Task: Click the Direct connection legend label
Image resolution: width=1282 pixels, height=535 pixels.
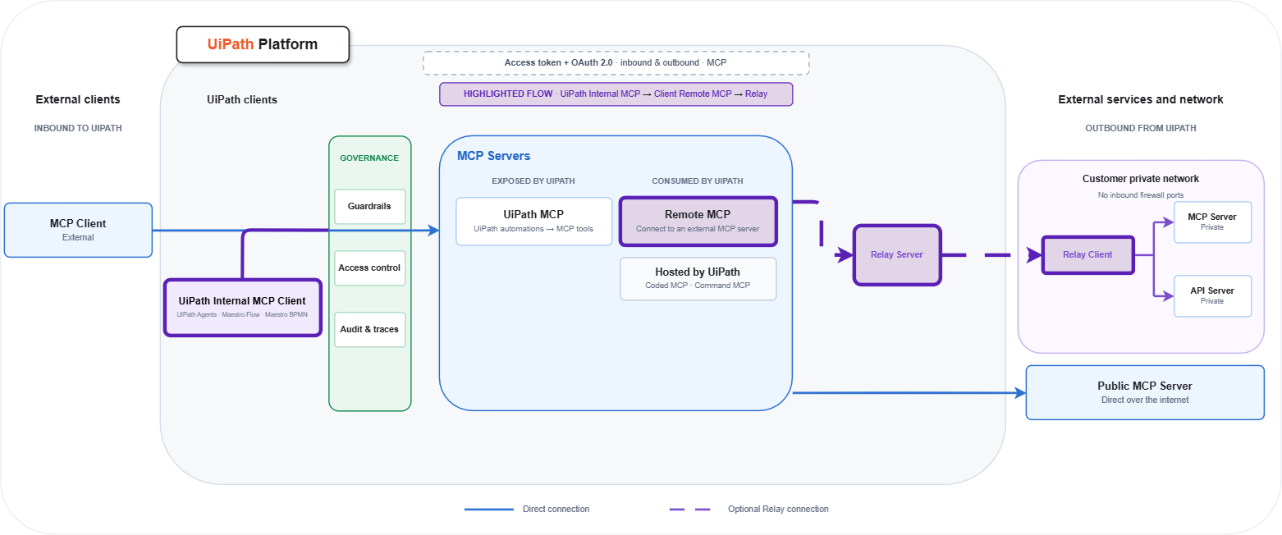Action: pos(556,510)
